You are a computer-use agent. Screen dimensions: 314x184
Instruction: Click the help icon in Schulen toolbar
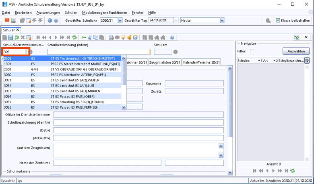click(172, 37)
